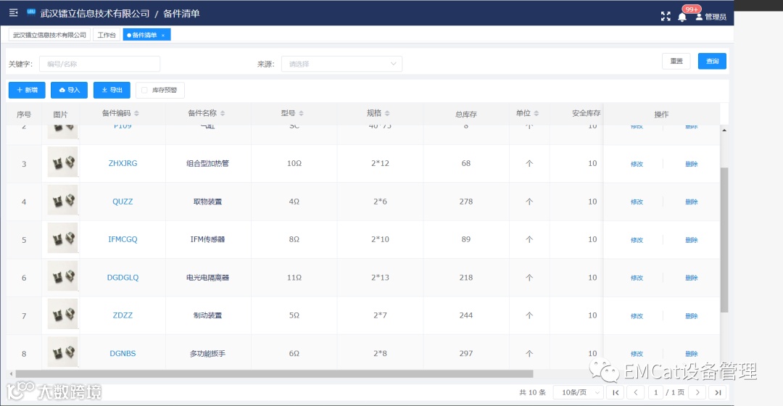The height and width of the screenshot is (406, 783).
Task: Open the DGNBS part code link
Action: 123,353
